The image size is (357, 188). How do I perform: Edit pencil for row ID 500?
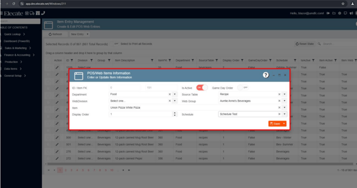tap(57, 138)
